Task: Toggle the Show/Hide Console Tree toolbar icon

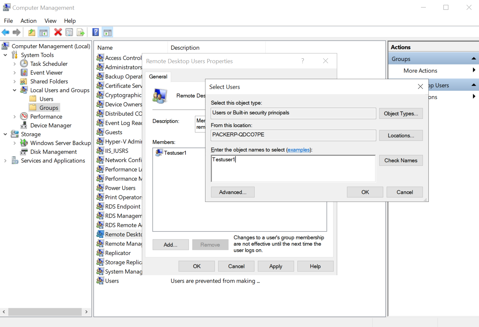Action: (x=43, y=32)
